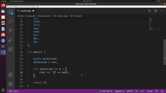The height and width of the screenshot is (93, 166).
Task: Show Applications grid in the dock
Action: pos(3,90)
